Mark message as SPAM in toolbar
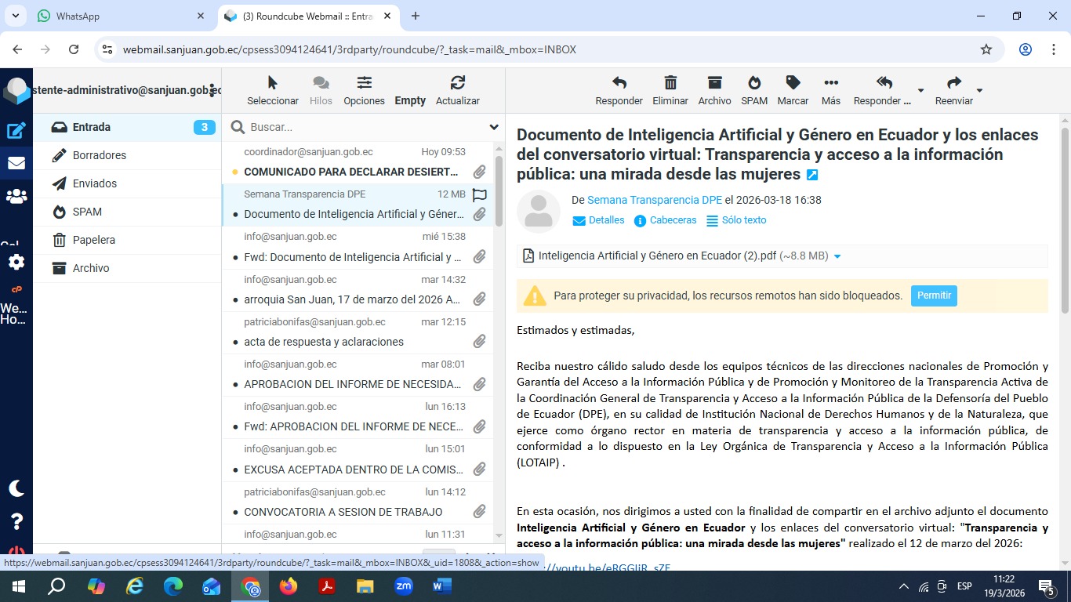 (754, 83)
